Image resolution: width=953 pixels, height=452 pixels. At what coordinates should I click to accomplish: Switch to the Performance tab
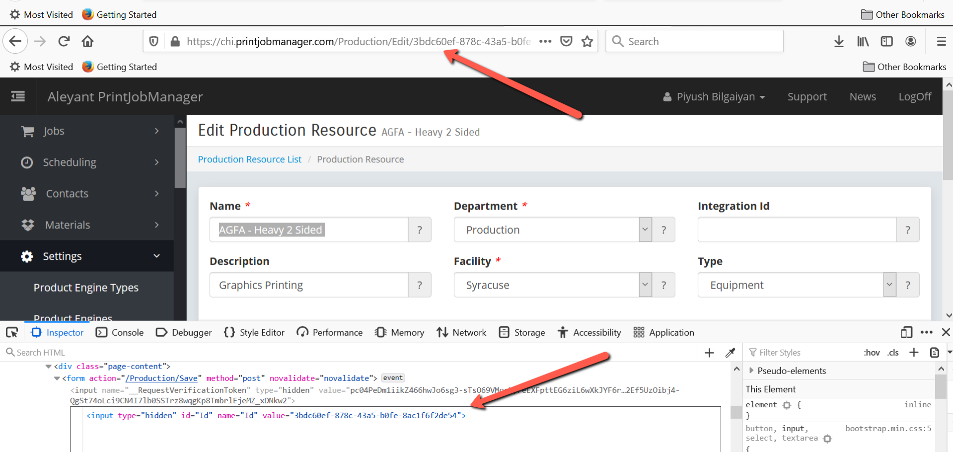[330, 332]
